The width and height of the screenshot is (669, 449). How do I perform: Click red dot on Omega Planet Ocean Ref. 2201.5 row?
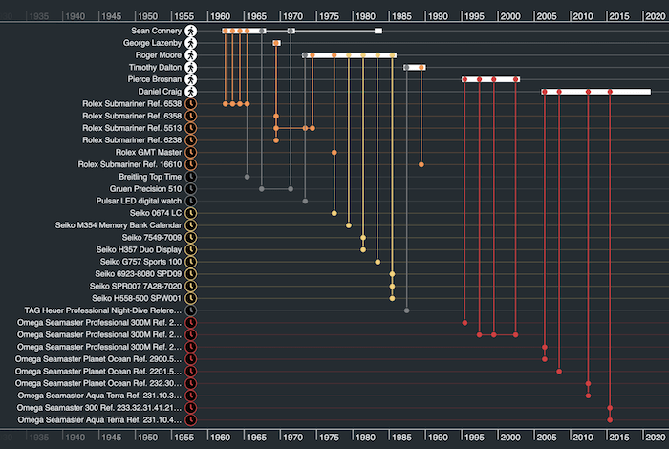[x=559, y=372]
